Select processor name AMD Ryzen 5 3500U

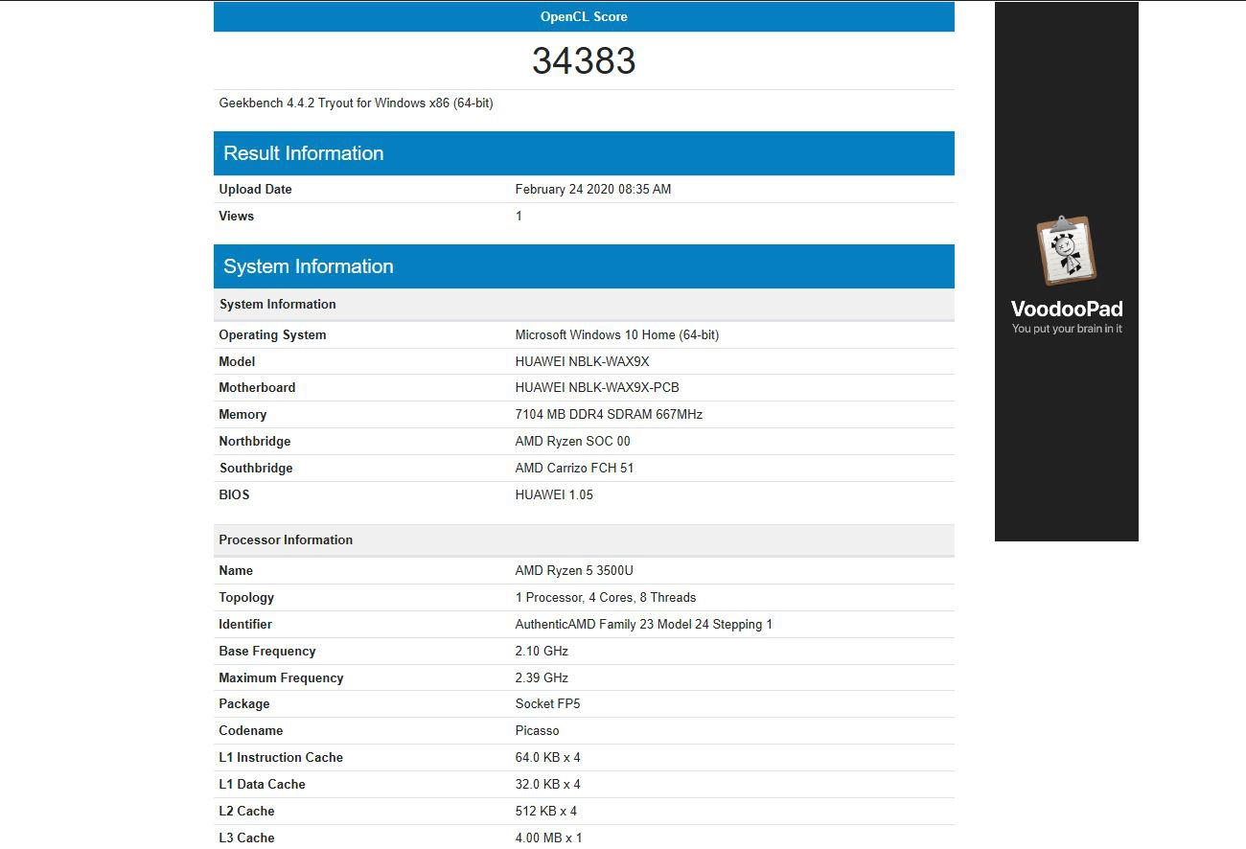coord(574,570)
